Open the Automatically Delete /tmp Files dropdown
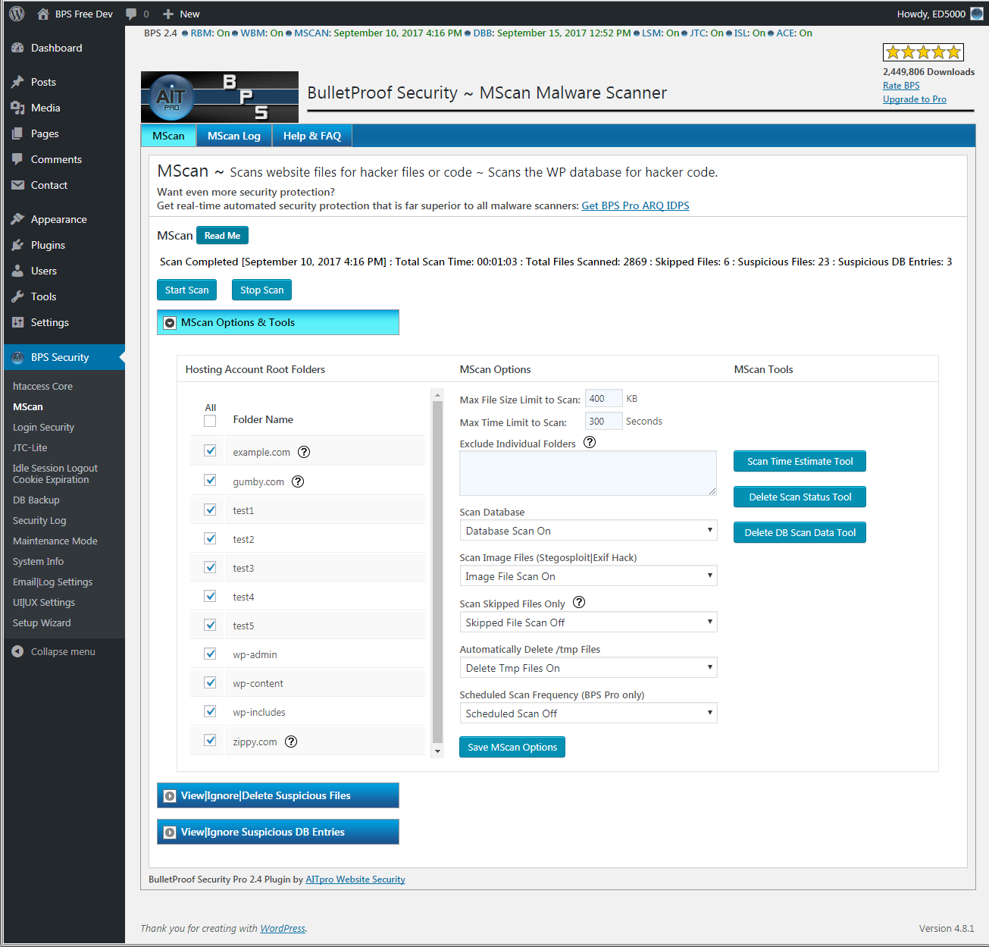 (588, 668)
